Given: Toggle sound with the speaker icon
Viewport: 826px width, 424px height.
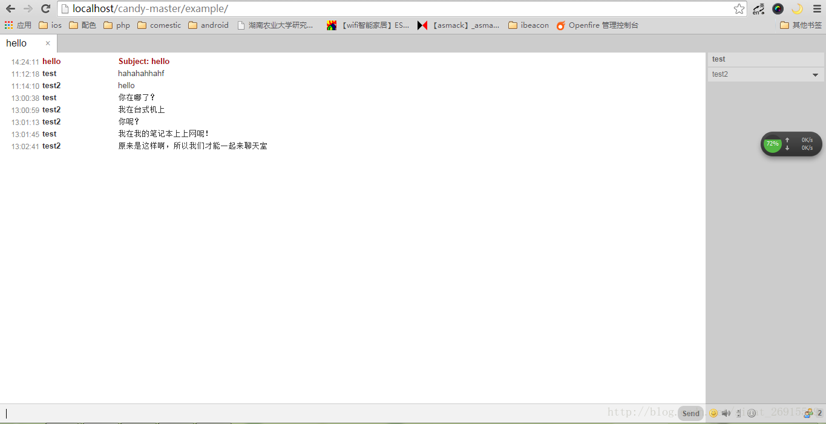Looking at the screenshot, I should pos(726,413).
